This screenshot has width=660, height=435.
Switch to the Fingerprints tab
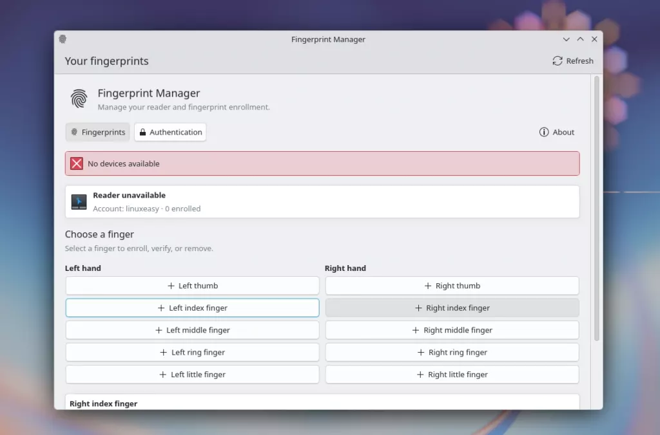point(98,132)
